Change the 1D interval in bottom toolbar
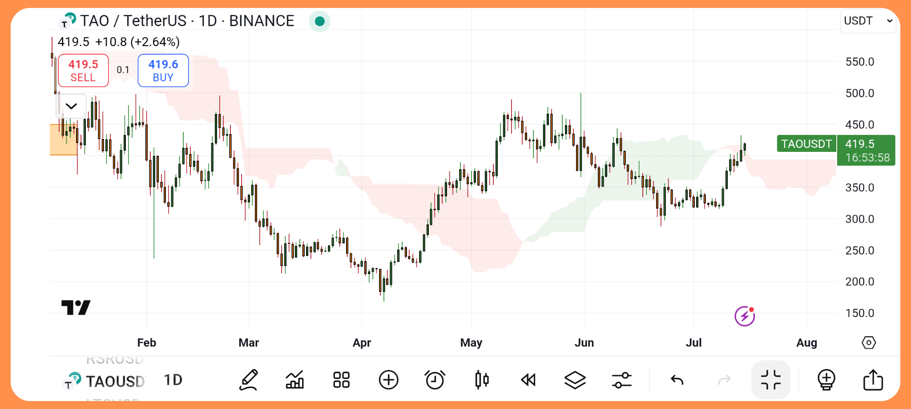Screen dimensions: 911x409 point(173,380)
